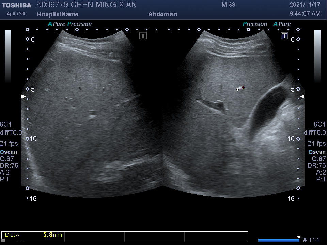Select the orange caliper cross marker

tap(243, 87)
